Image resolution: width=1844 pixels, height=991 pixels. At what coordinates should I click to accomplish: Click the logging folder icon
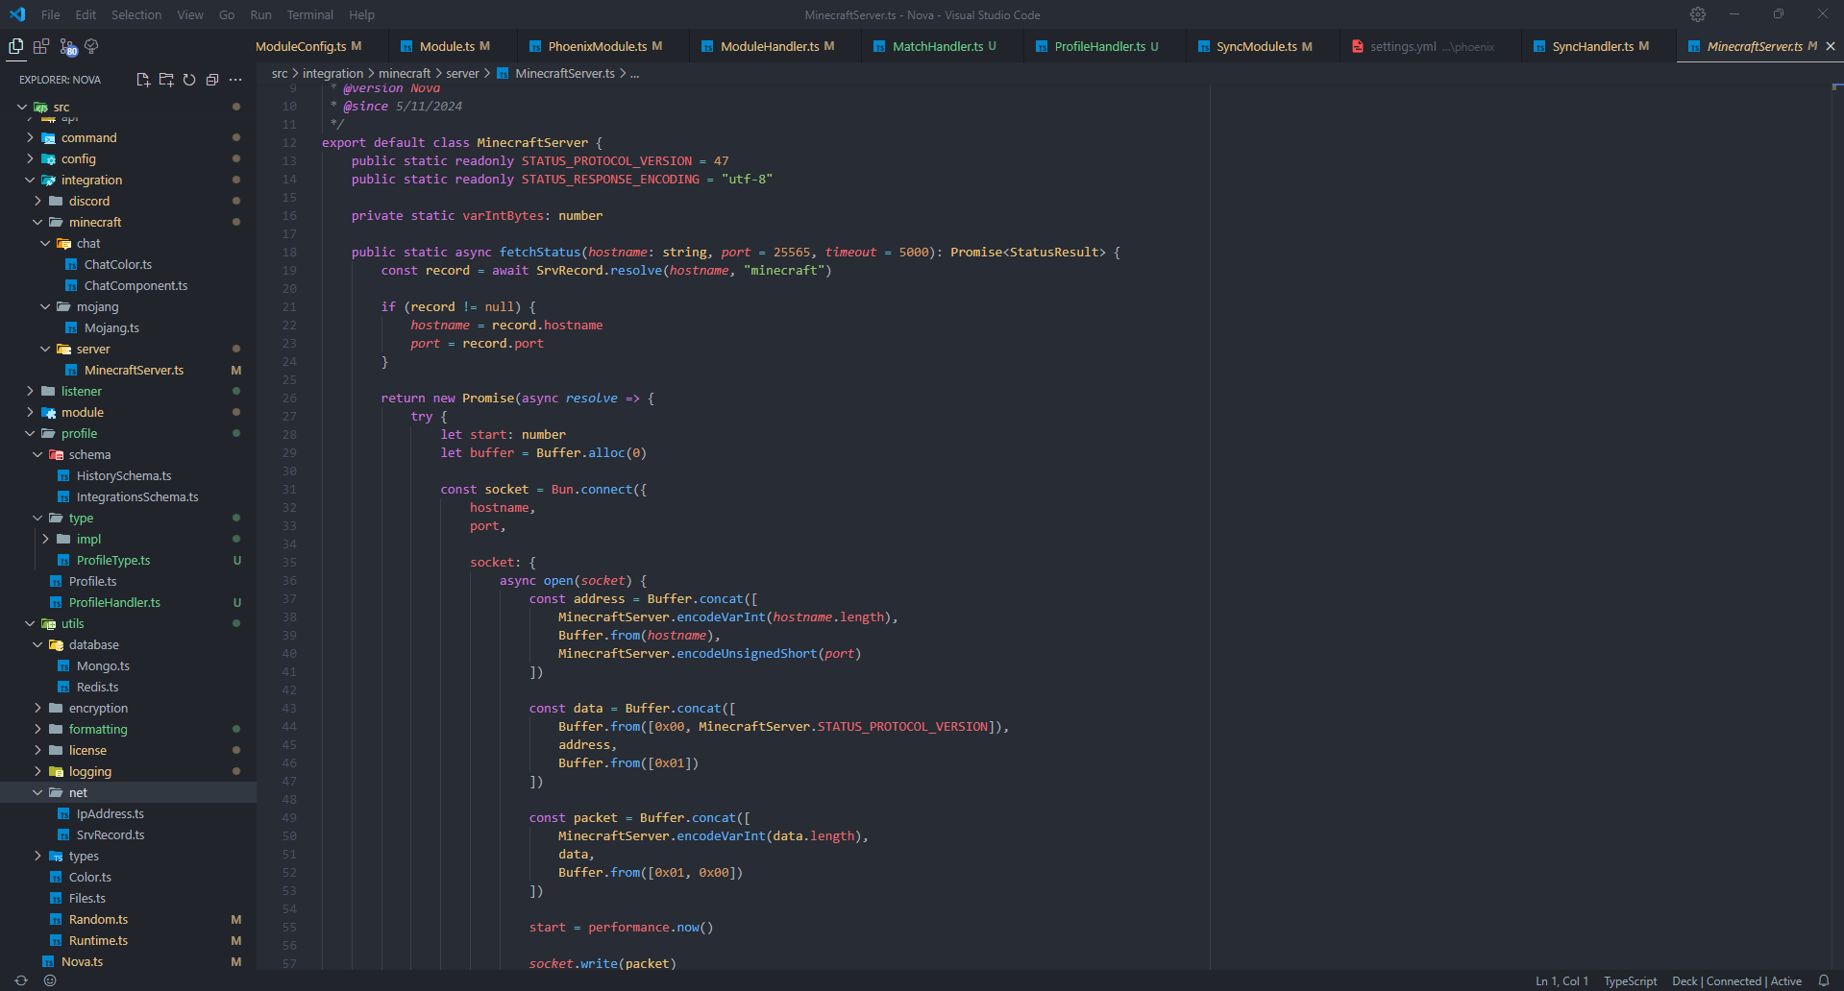point(56,771)
